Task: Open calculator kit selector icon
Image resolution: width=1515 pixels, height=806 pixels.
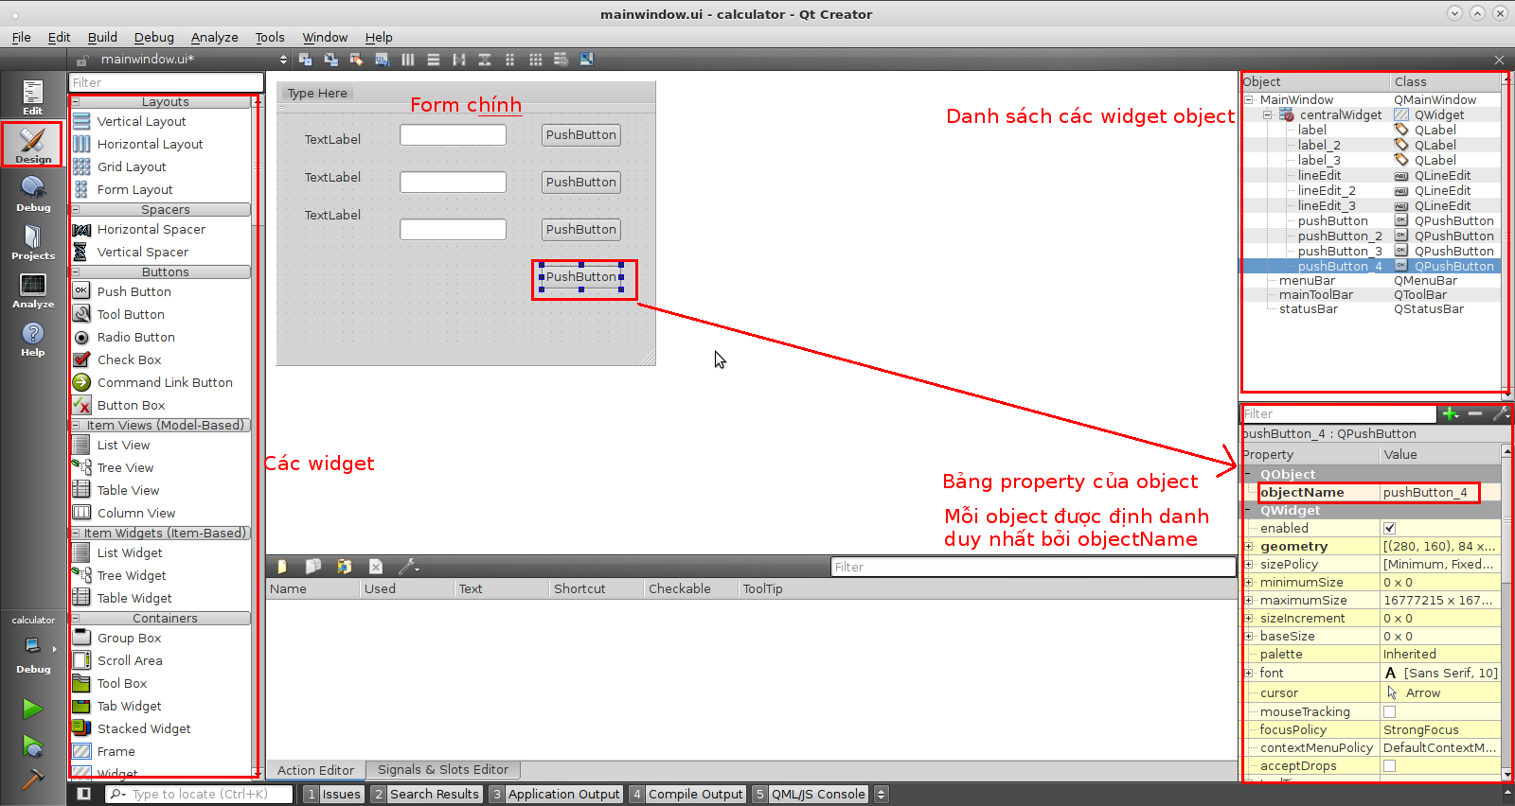Action: pyautogui.click(x=33, y=645)
